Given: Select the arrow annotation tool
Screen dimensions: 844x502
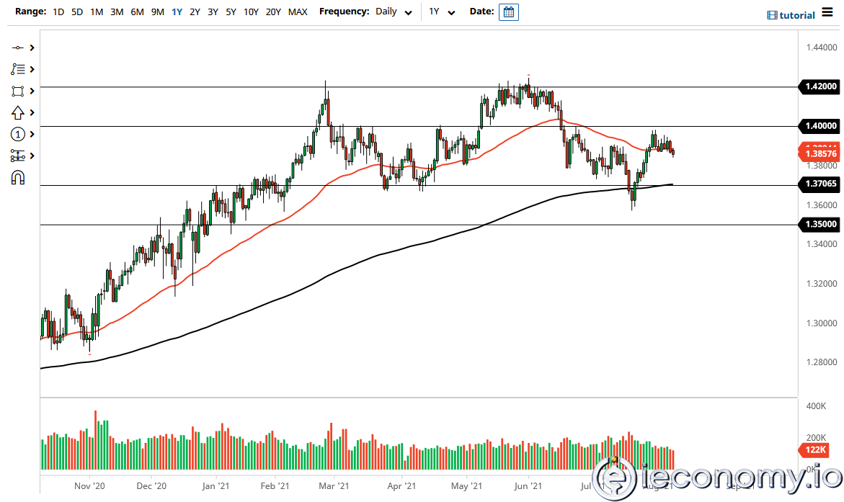Looking at the screenshot, I should [16, 112].
